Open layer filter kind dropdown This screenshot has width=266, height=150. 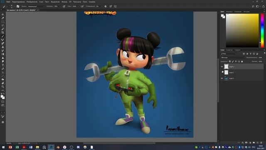pos(229,54)
